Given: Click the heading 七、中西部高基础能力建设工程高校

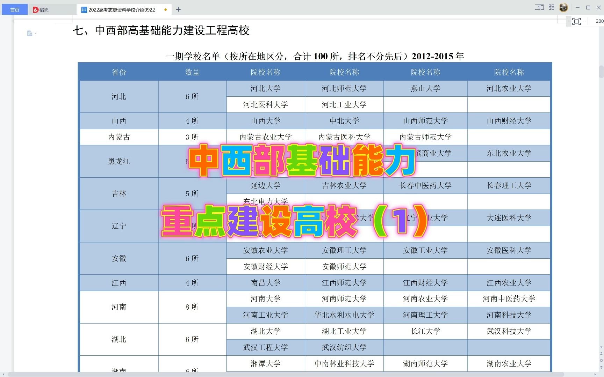Looking at the screenshot, I should [161, 31].
